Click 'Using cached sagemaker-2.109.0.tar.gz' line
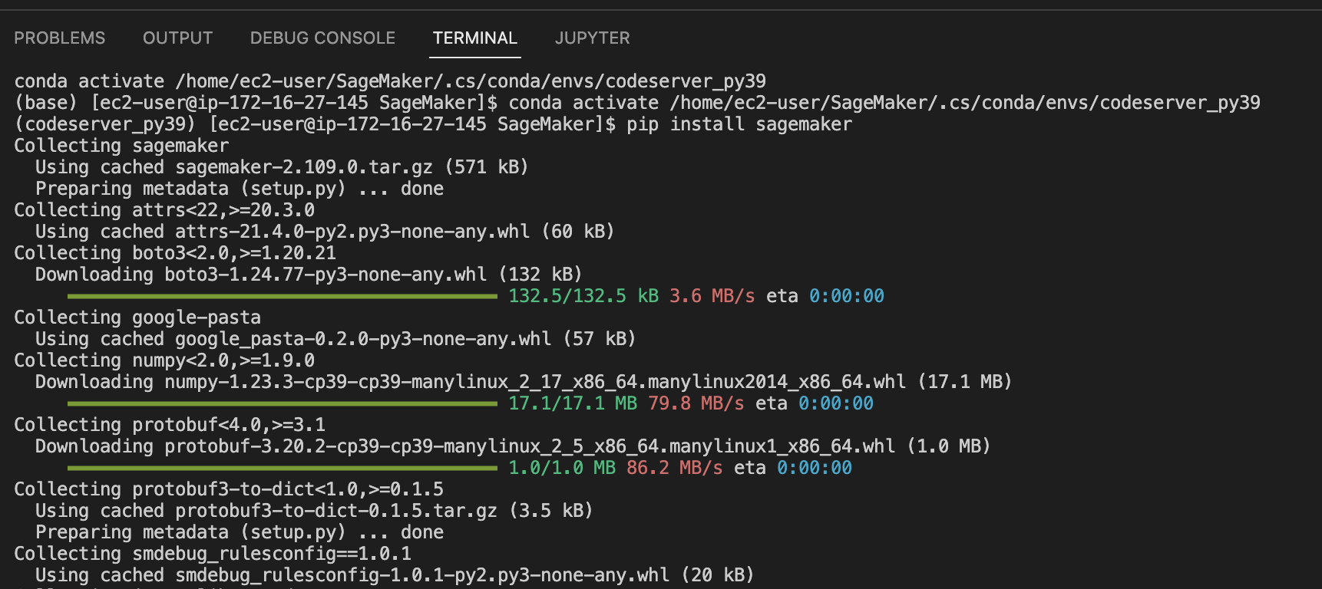 (x=282, y=167)
